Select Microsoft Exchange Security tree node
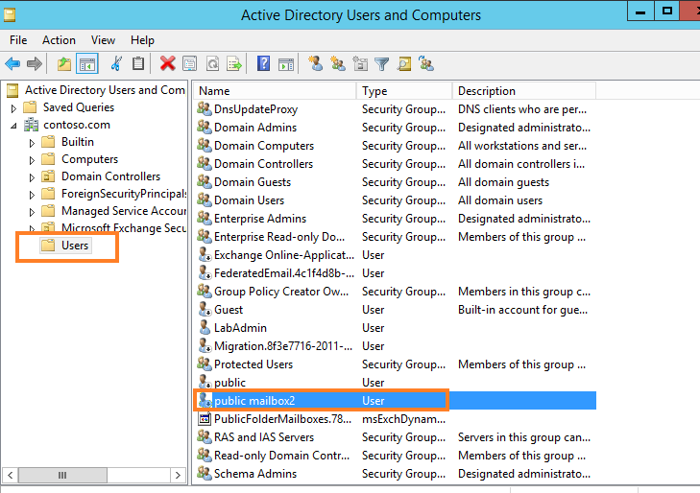700x493 pixels. click(x=124, y=228)
